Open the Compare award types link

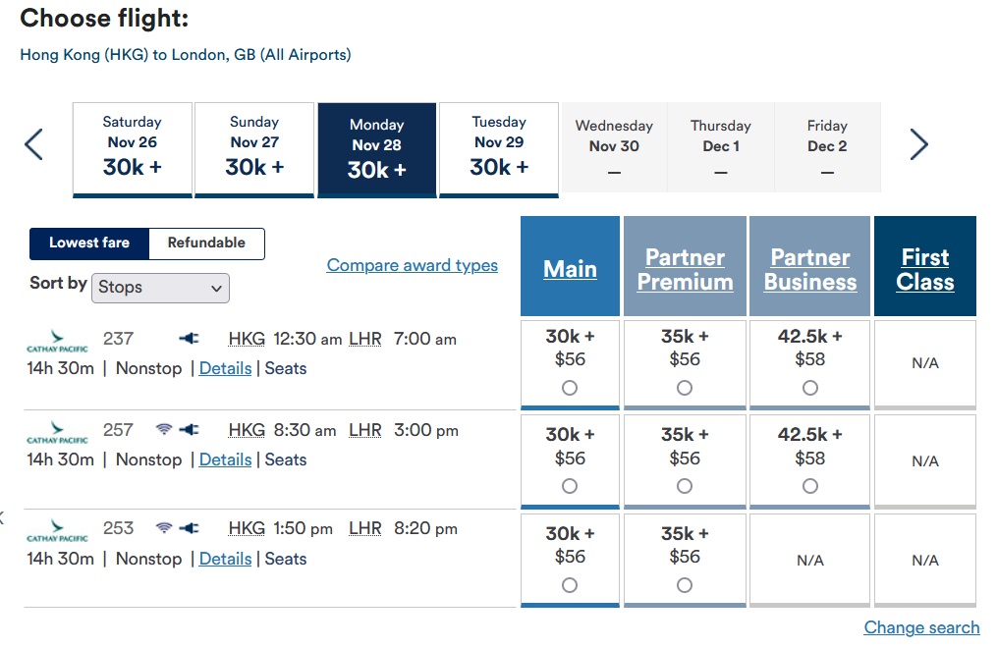pos(412,265)
